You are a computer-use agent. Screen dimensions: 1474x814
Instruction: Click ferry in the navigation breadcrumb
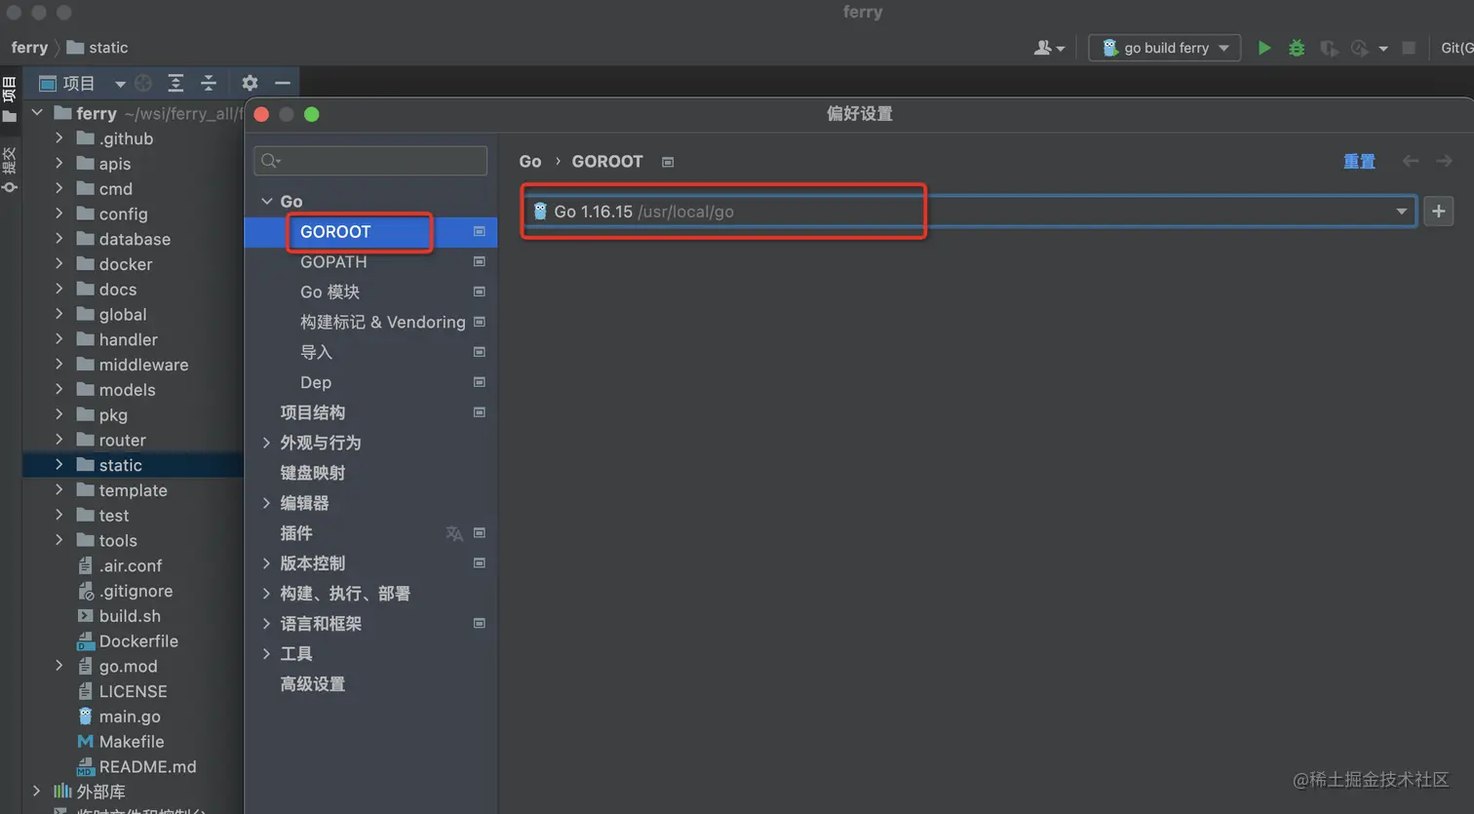point(29,48)
